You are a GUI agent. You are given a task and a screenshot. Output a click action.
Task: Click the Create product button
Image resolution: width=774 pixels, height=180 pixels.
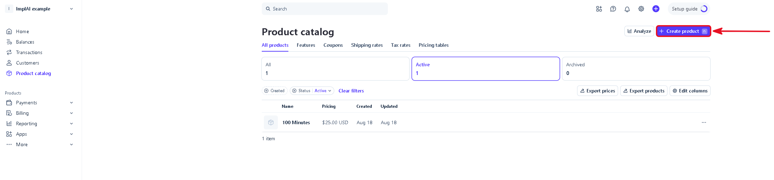683,31
